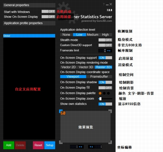
Task: Enable Stealth mode toggle
Action: pyautogui.click(x=105, y=40)
